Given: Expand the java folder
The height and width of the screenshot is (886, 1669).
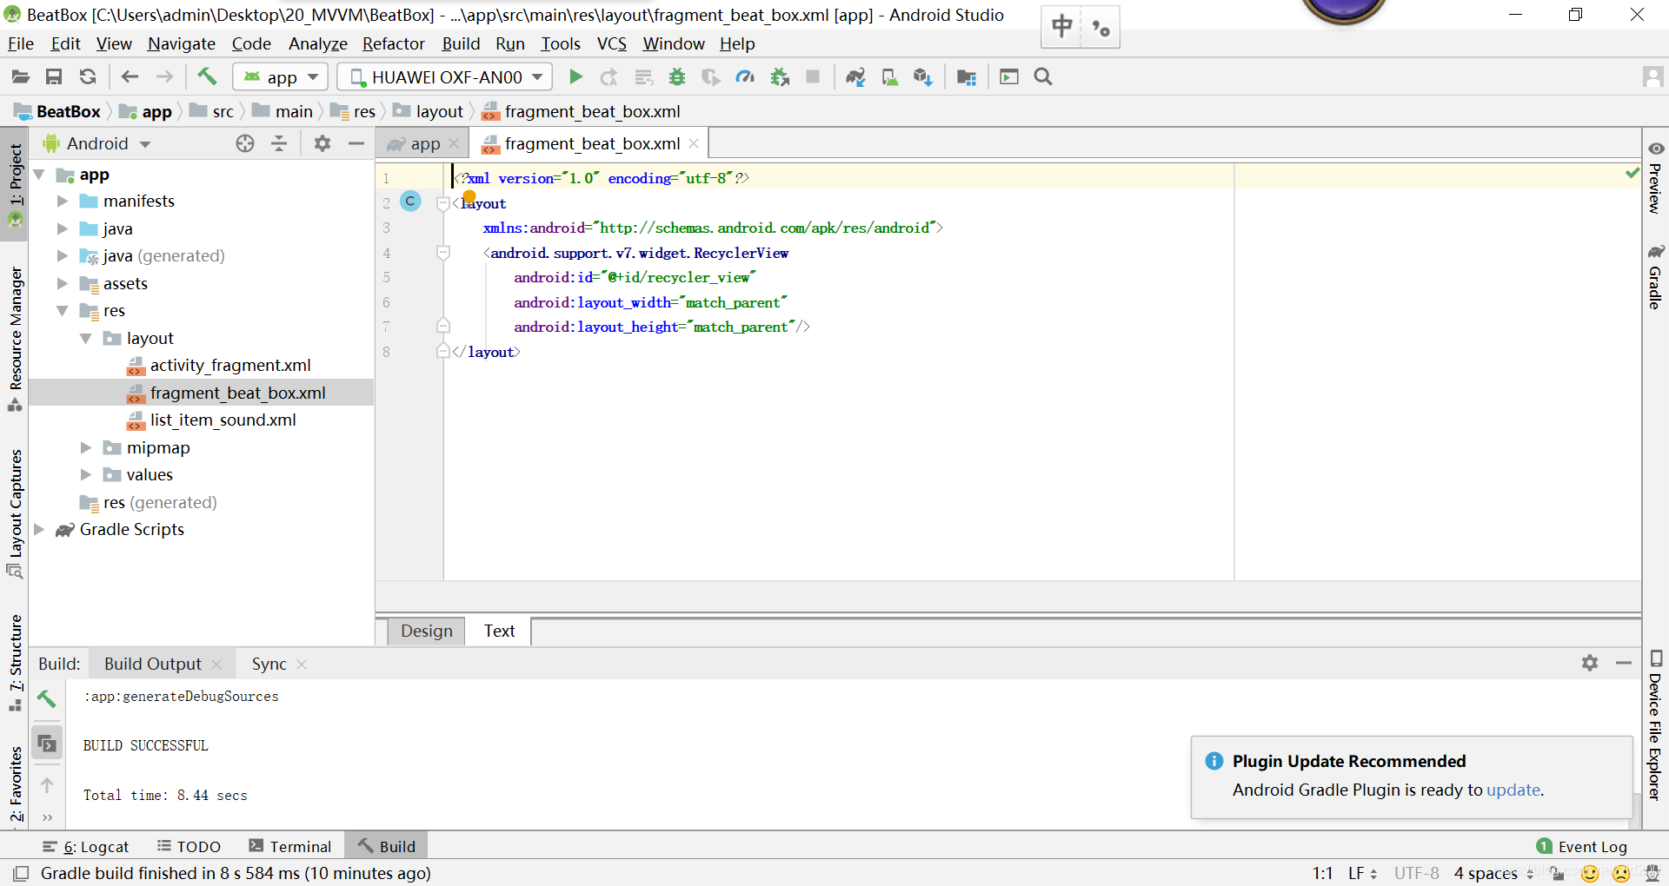Looking at the screenshot, I should (62, 228).
